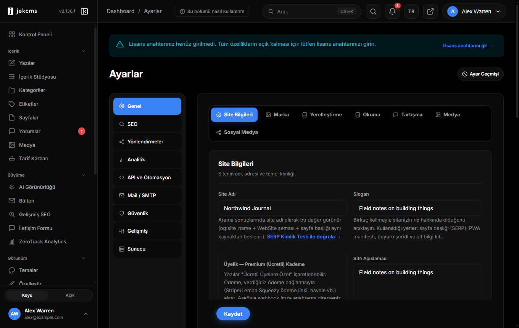The image size is (519, 328).
Task: Click the Ara search field
Action: tap(312, 11)
